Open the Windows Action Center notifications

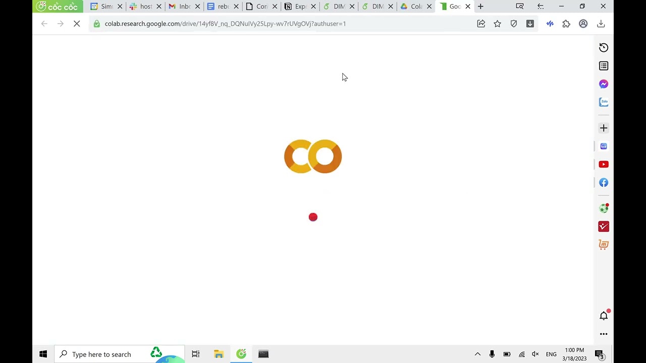[600, 354]
